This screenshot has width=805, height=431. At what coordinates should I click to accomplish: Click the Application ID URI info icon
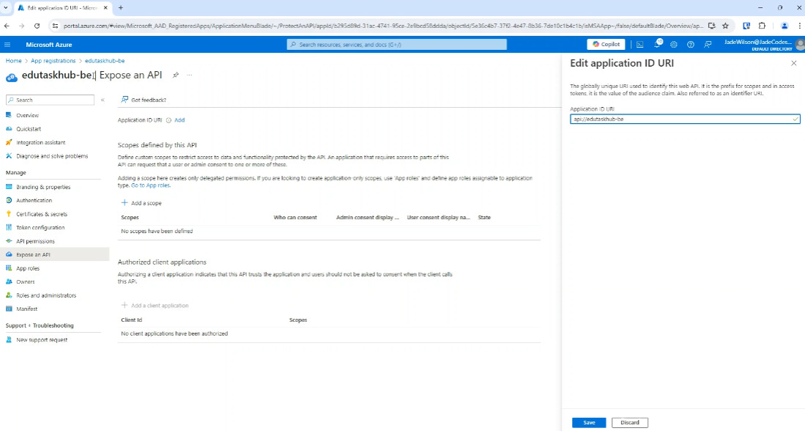coord(168,120)
